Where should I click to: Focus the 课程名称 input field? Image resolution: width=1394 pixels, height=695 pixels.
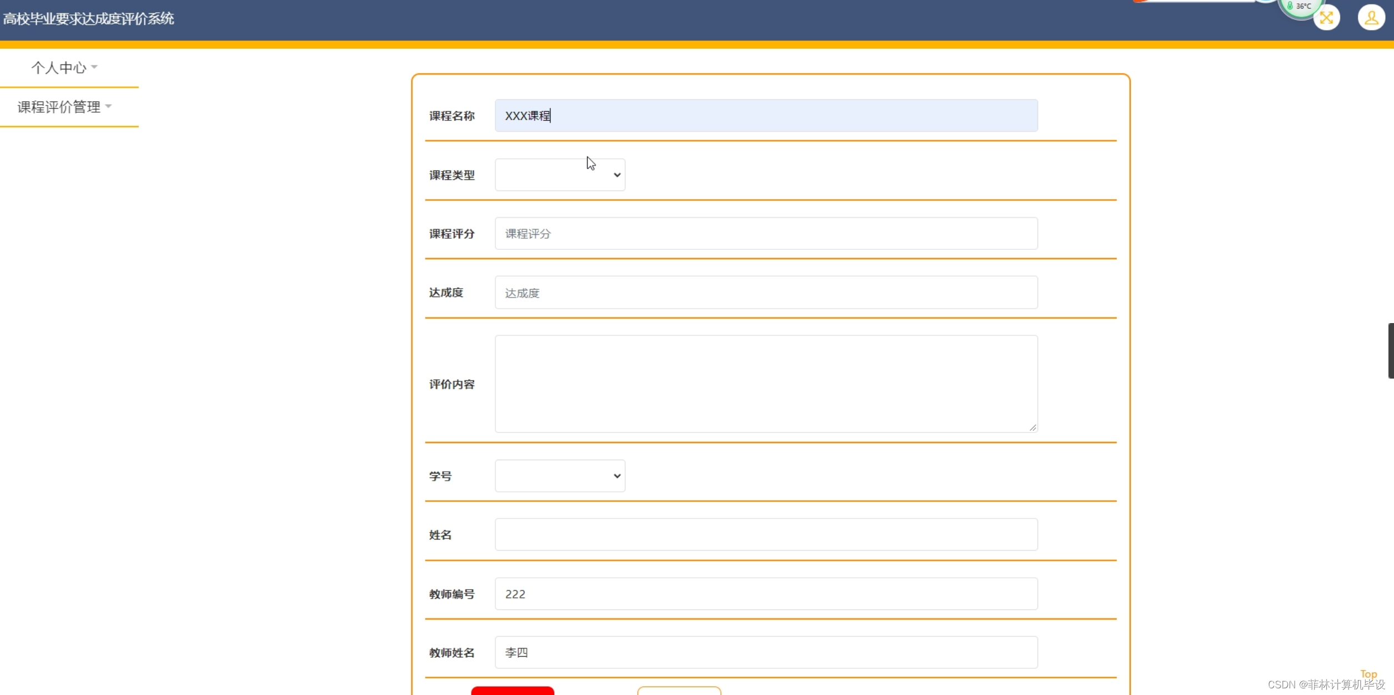pyautogui.click(x=766, y=115)
